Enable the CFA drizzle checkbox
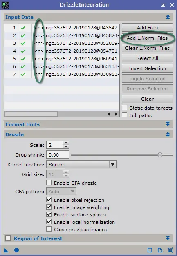 (x=49, y=183)
